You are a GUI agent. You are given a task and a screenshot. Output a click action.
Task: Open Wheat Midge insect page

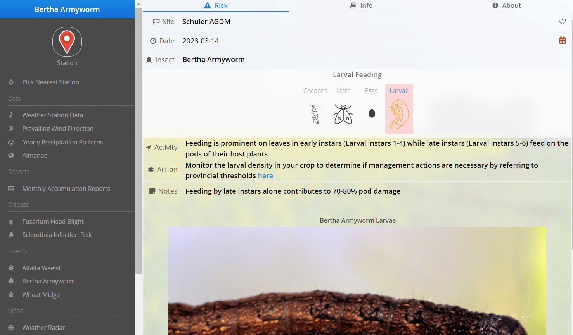click(x=41, y=295)
